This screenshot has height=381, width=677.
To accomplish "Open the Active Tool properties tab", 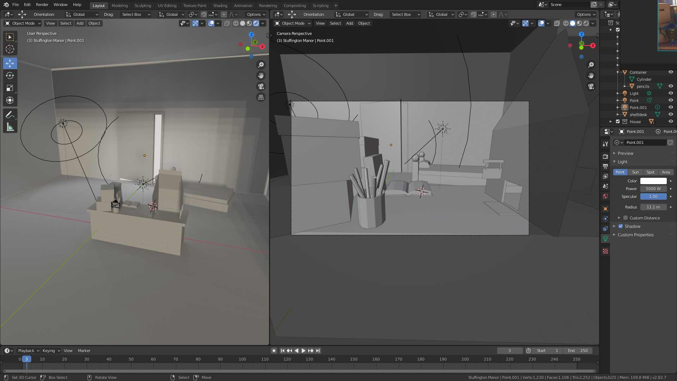I will click(605, 144).
